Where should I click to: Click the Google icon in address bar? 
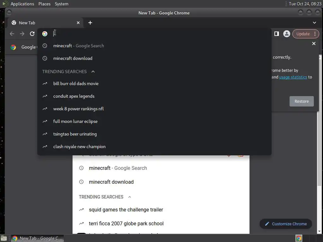pyautogui.click(x=45, y=34)
